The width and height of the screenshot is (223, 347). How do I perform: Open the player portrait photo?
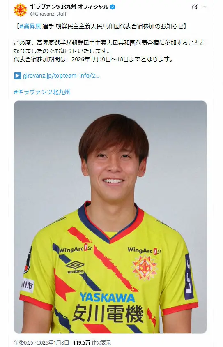click(110, 217)
